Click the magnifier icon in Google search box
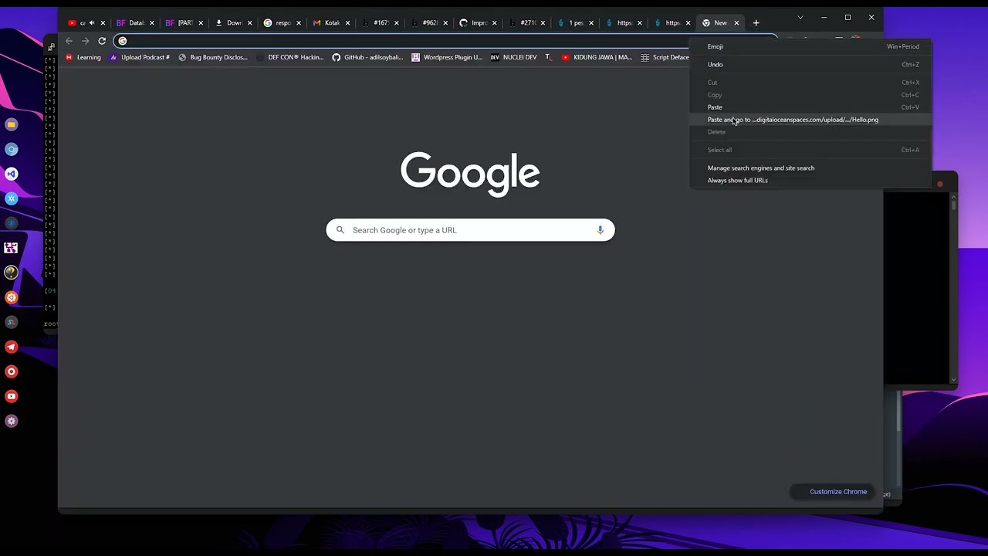Viewport: 988px width, 556px height. (x=340, y=230)
